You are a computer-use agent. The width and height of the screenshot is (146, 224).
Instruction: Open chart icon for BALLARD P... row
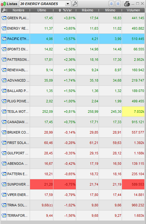click(4, 91)
